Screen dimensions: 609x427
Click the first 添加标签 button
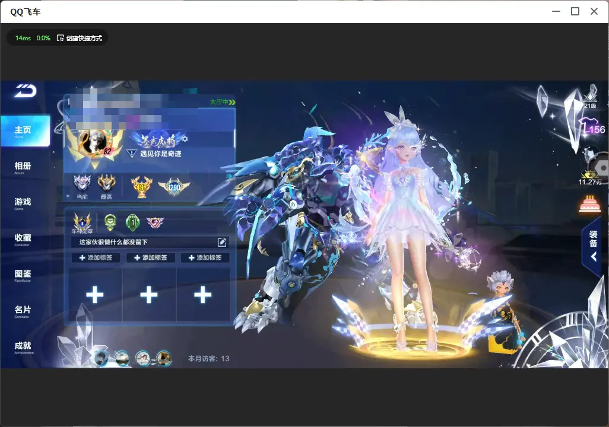point(96,258)
